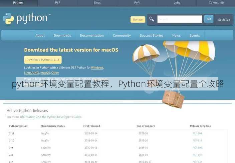Open the PEP 596 release schedule link
Viewport: 235px width, 163px height.
pyautogui.click(x=197, y=148)
